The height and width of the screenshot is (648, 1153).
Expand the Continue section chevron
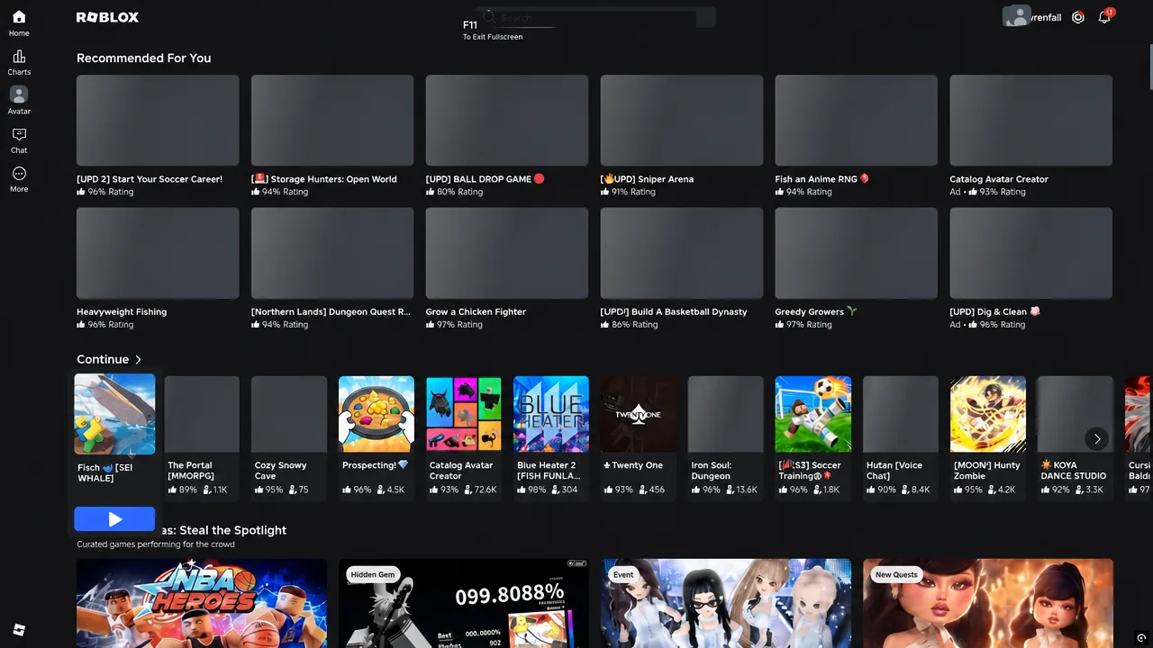tap(138, 359)
